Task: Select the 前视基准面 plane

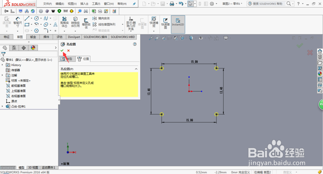Action: [16, 86]
